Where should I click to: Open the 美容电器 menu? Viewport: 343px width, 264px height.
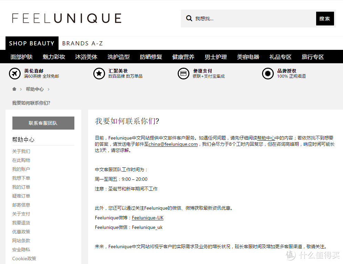coord(248,57)
